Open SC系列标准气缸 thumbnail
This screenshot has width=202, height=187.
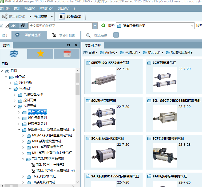coord(165,80)
